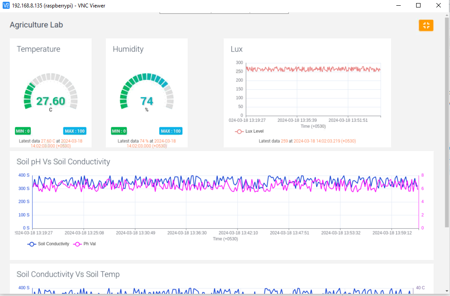Click the 2024-03-18 13:35:39 Lux axis label
Screen dimensions: 450x296
(297, 121)
